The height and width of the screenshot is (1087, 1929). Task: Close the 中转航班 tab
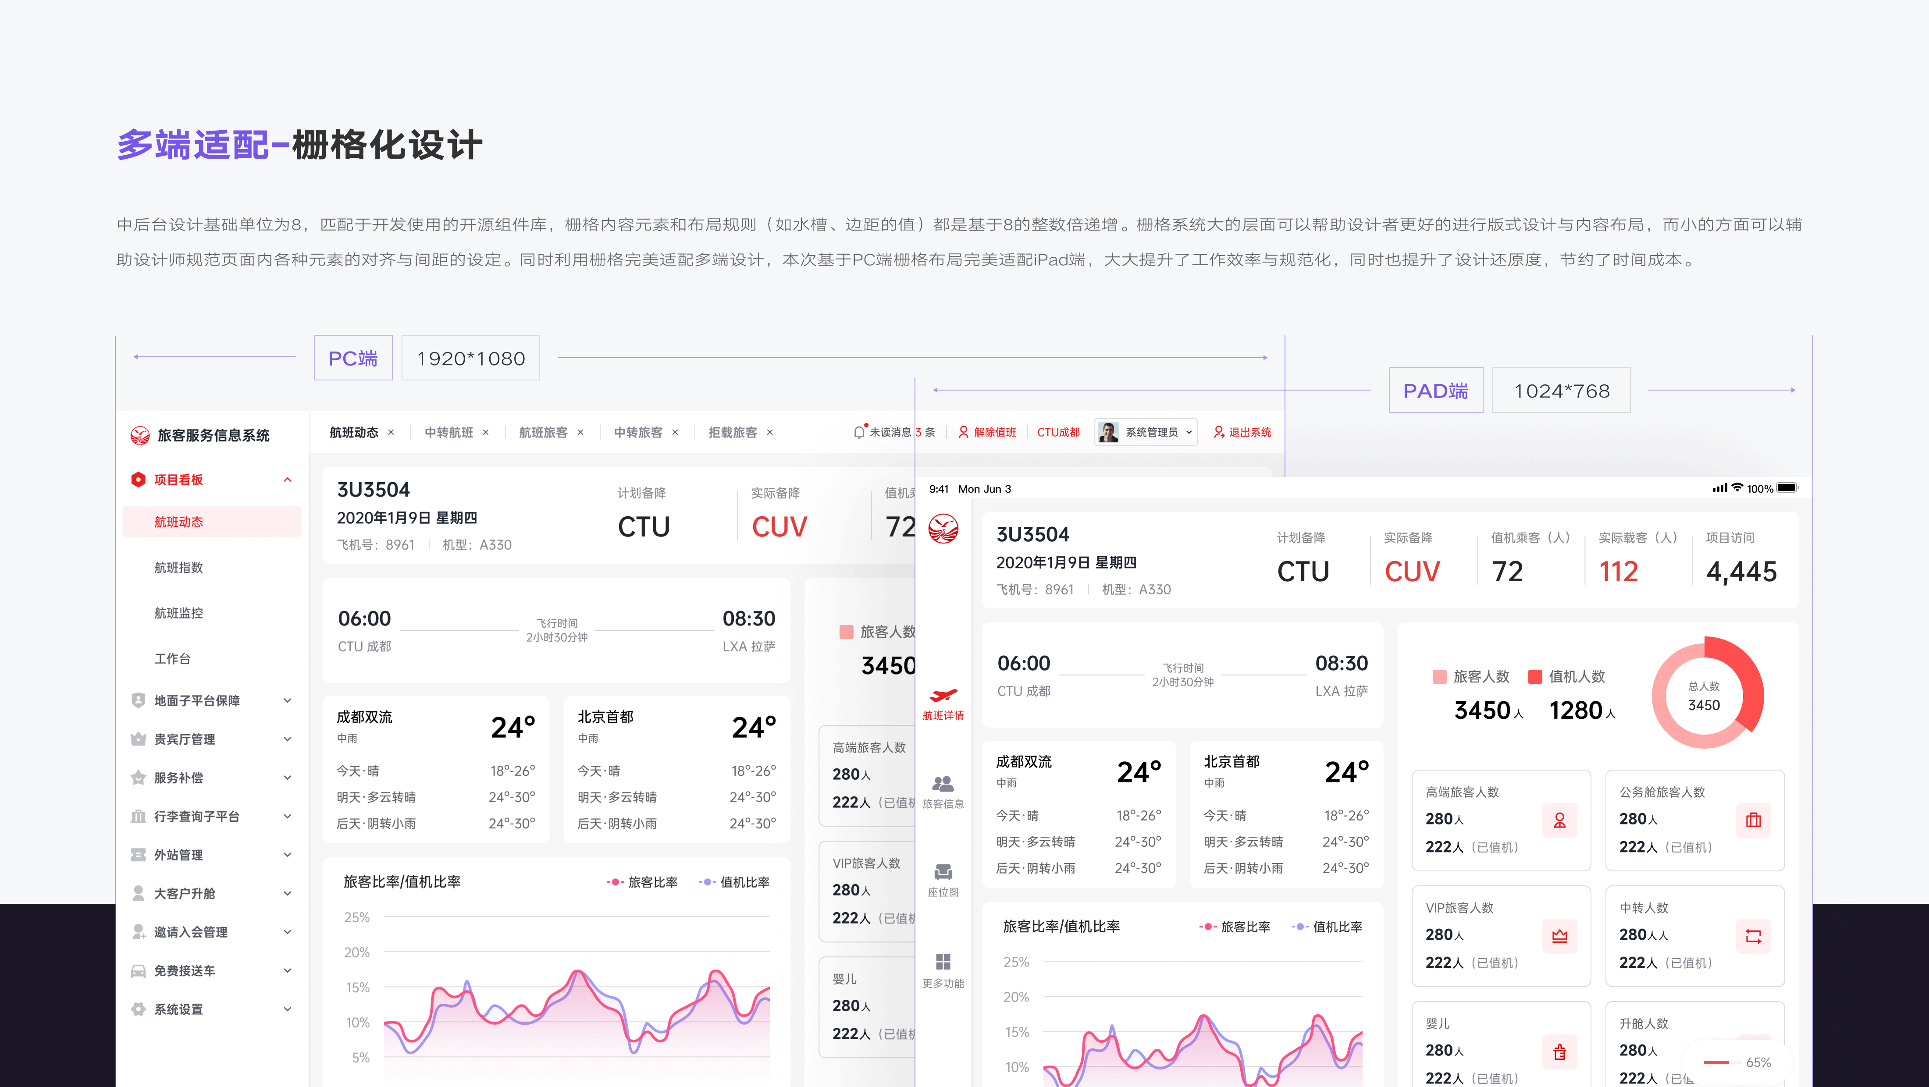485,433
